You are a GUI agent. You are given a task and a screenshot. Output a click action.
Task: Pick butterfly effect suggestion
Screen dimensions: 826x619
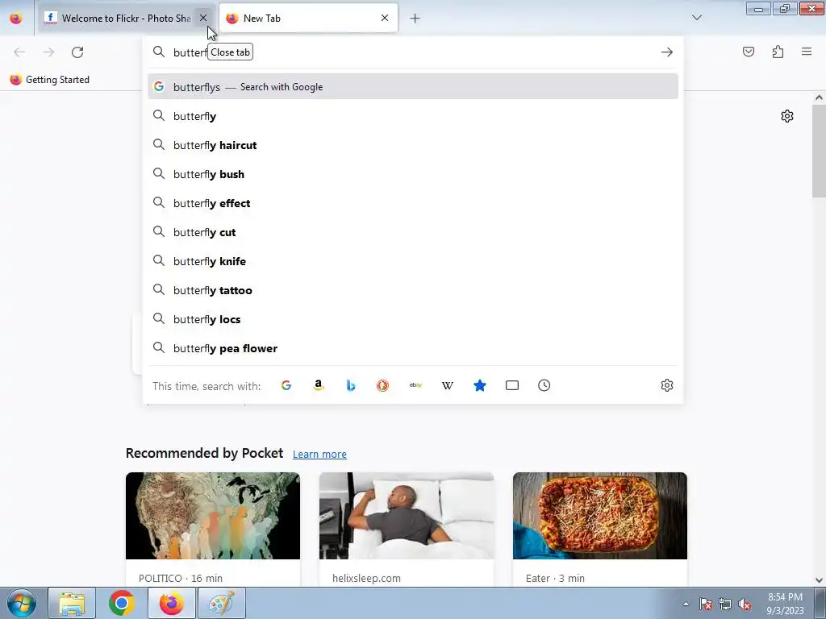413,203
